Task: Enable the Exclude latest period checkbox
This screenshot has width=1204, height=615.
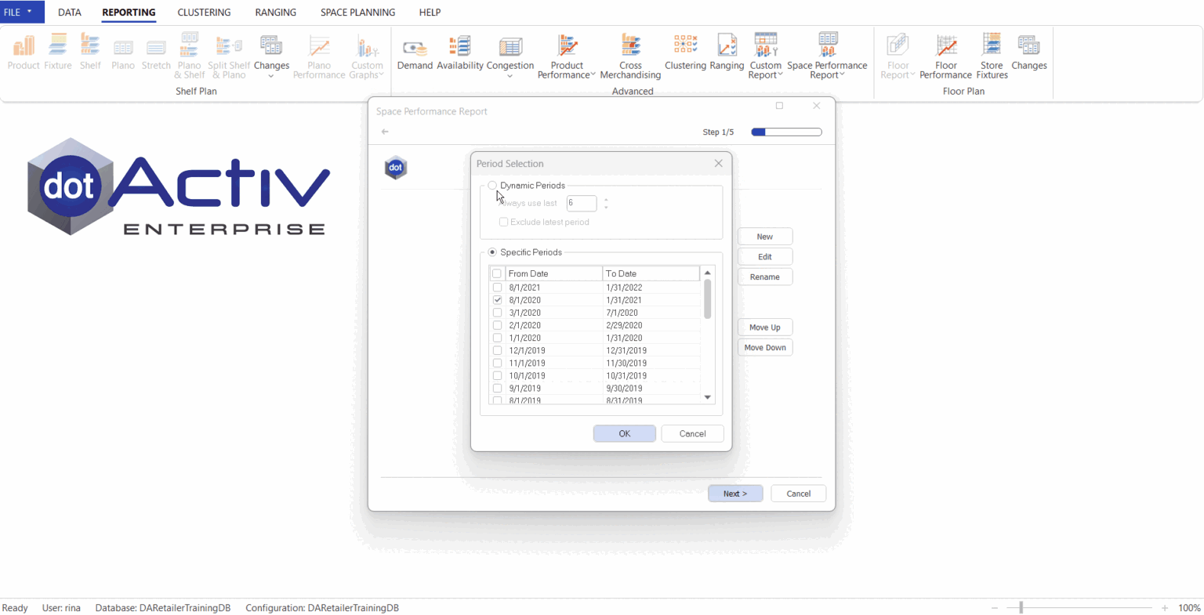Action: coord(503,222)
